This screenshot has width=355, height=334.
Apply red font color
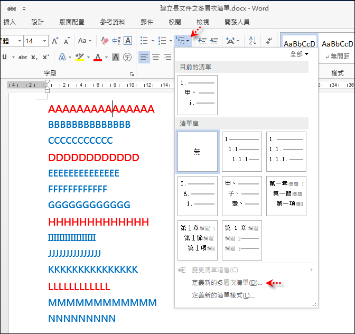[98, 57]
